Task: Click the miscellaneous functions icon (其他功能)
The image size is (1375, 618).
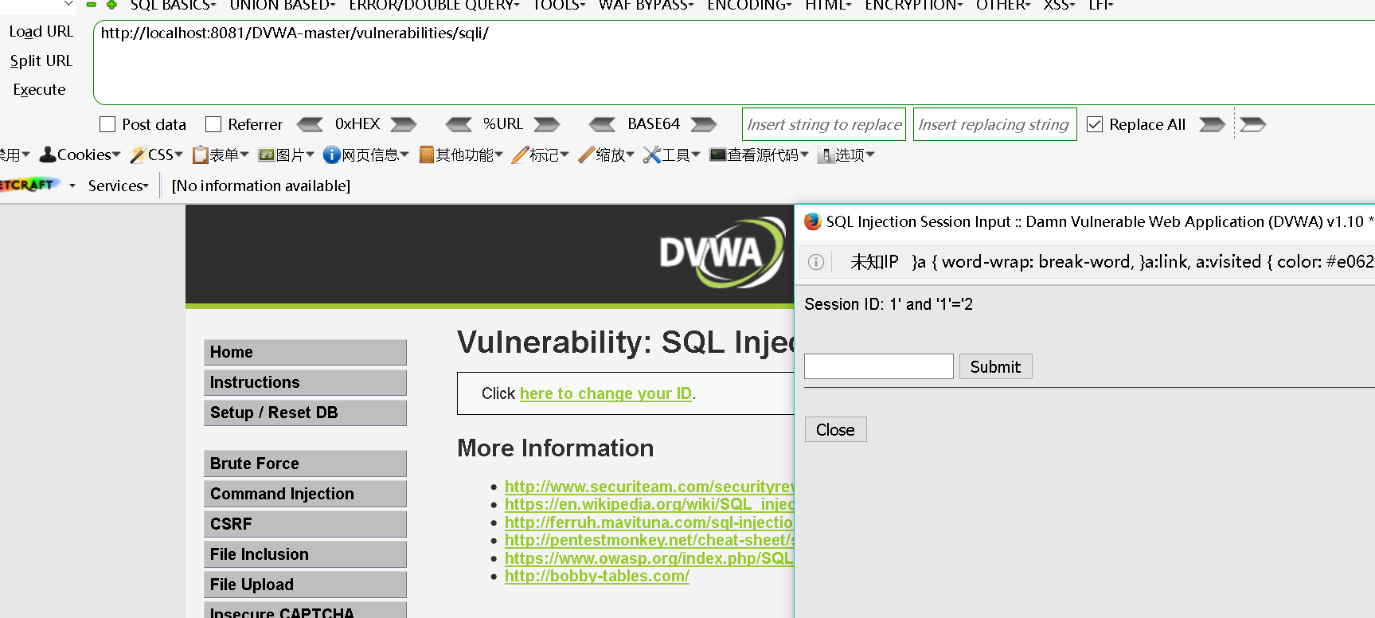Action: [427, 154]
